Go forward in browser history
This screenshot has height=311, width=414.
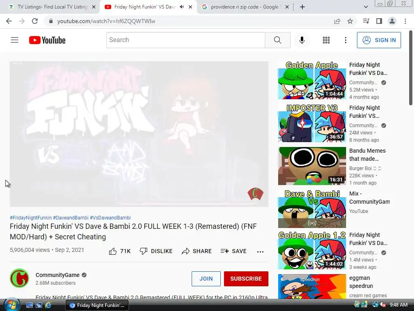tap(22, 21)
